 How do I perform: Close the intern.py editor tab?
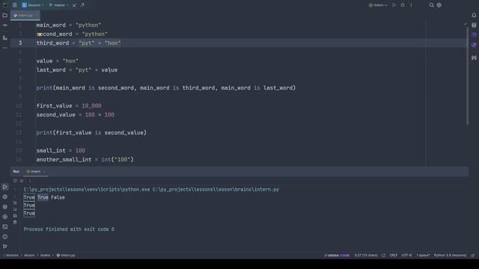coord(36,15)
